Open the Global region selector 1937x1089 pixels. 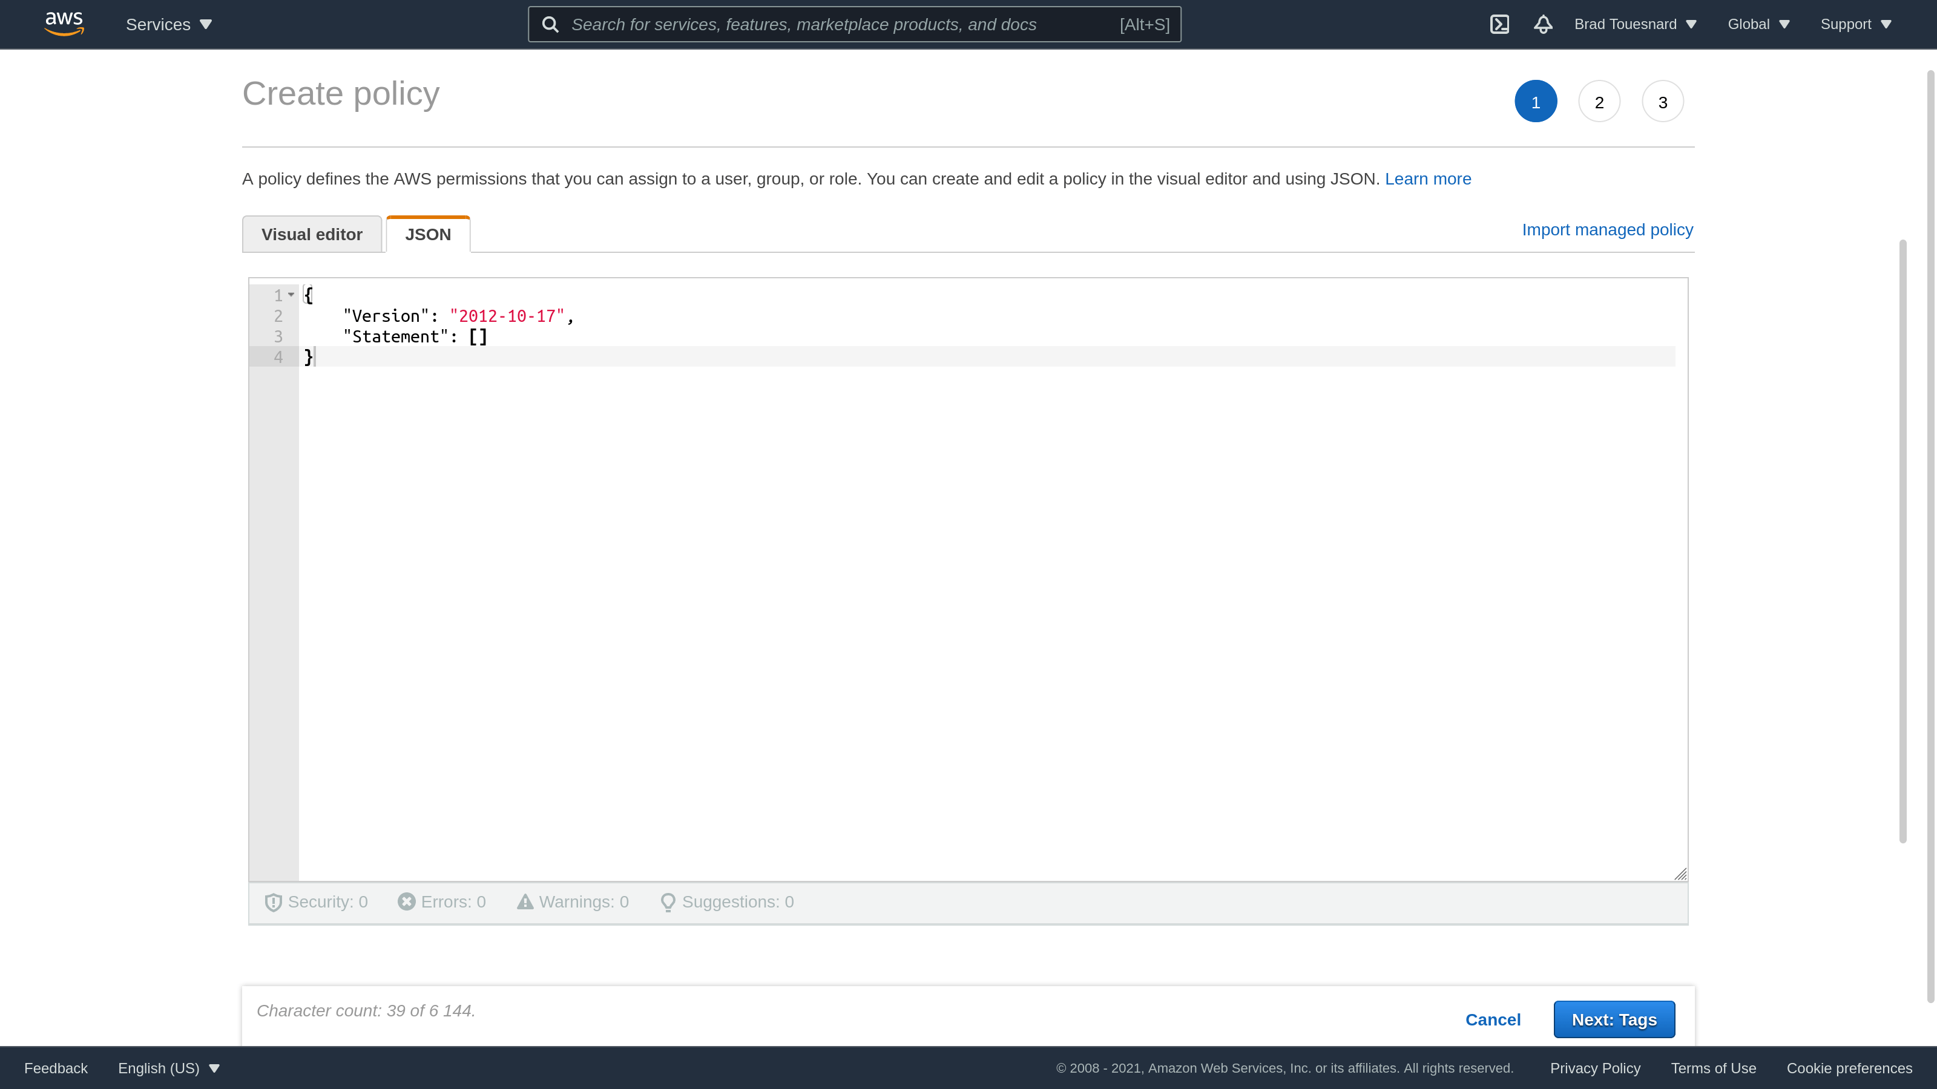pyautogui.click(x=1758, y=24)
